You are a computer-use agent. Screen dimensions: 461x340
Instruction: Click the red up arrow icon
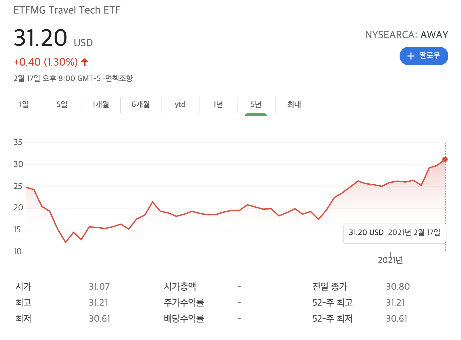(85, 62)
